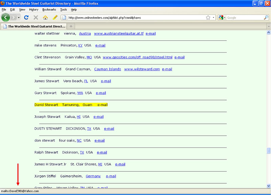The height and width of the screenshot is (195, 271).
Task: Click the page icon in the address bar
Action: [64, 18]
